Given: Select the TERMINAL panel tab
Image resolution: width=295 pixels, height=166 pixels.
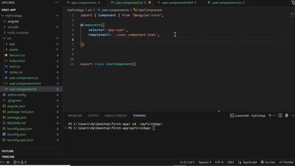Looking at the screenshot, I should [139, 116].
